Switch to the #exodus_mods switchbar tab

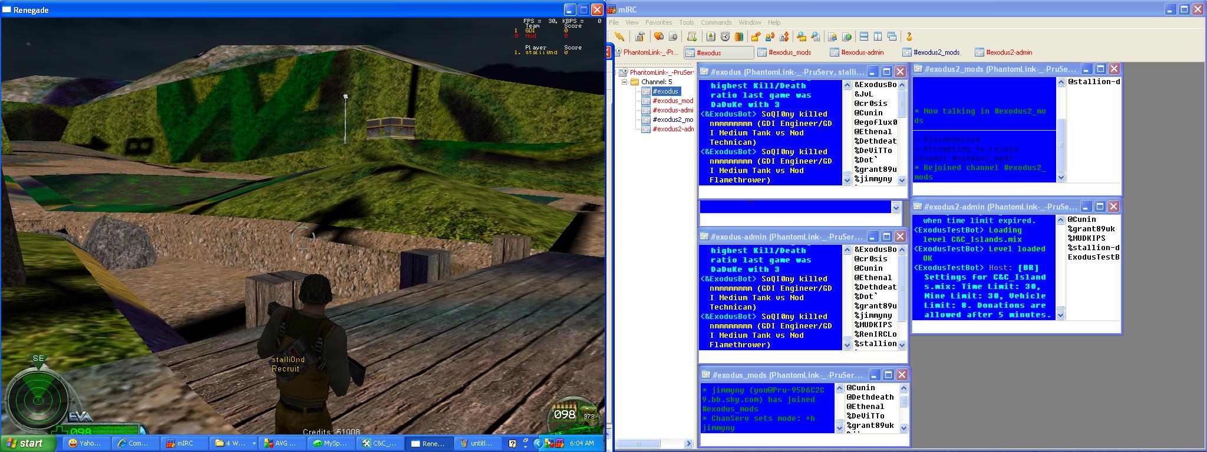coord(785,52)
